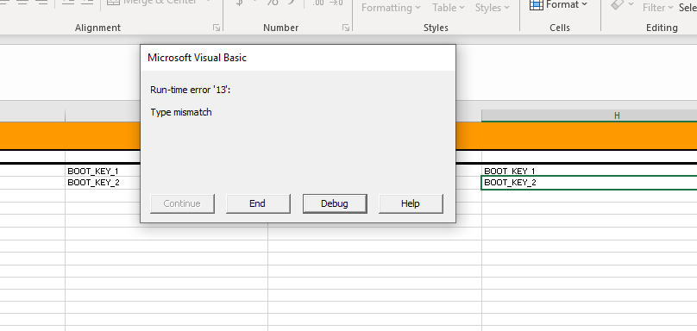This screenshot has height=331, width=697.
Task: Select the left-column BOOT_KEY_2 cell
Action: click(103, 183)
